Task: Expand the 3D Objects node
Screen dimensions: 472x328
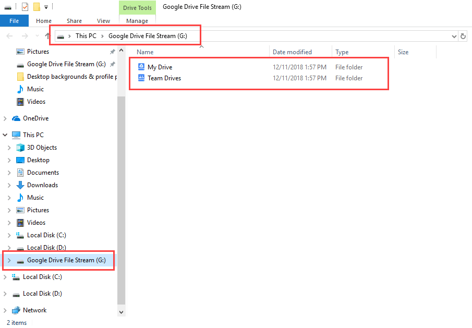Action: coord(9,148)
